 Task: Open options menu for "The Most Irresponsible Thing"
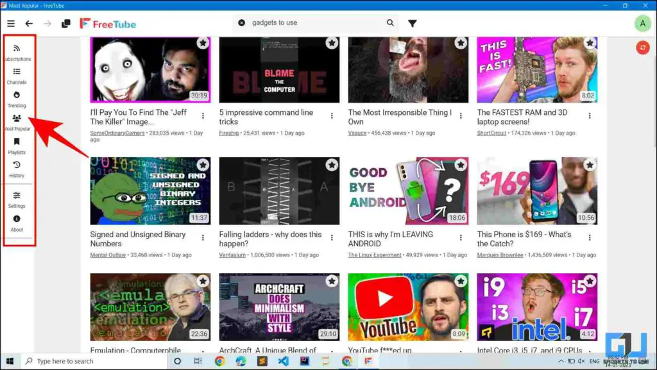(x=461, y=116)
